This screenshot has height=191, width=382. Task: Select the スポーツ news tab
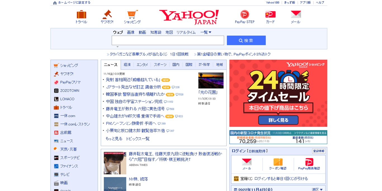tap(160, 65)
